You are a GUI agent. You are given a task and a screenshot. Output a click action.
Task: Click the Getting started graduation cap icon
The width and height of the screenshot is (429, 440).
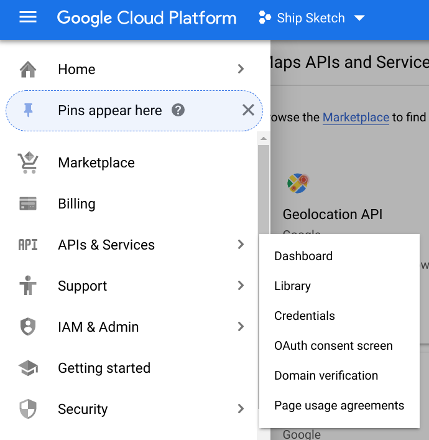[28, 368]
